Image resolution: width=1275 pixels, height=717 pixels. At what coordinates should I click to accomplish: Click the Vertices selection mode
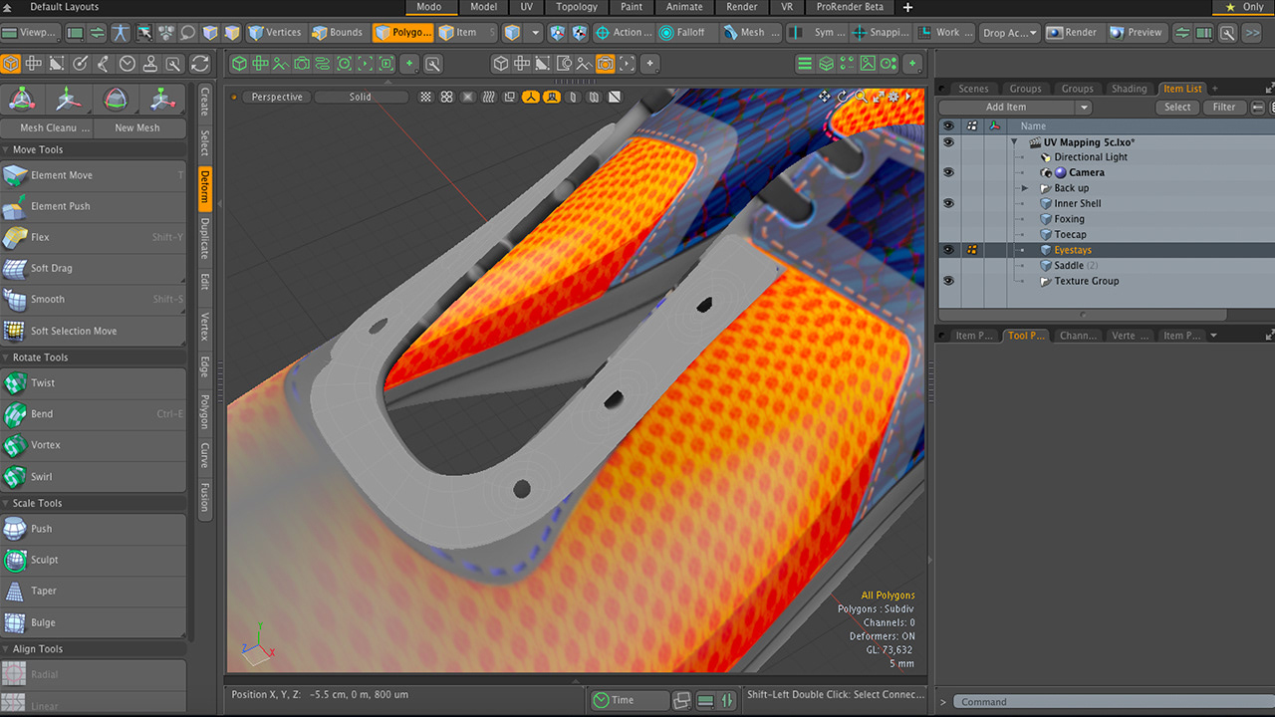click(275, 32)
